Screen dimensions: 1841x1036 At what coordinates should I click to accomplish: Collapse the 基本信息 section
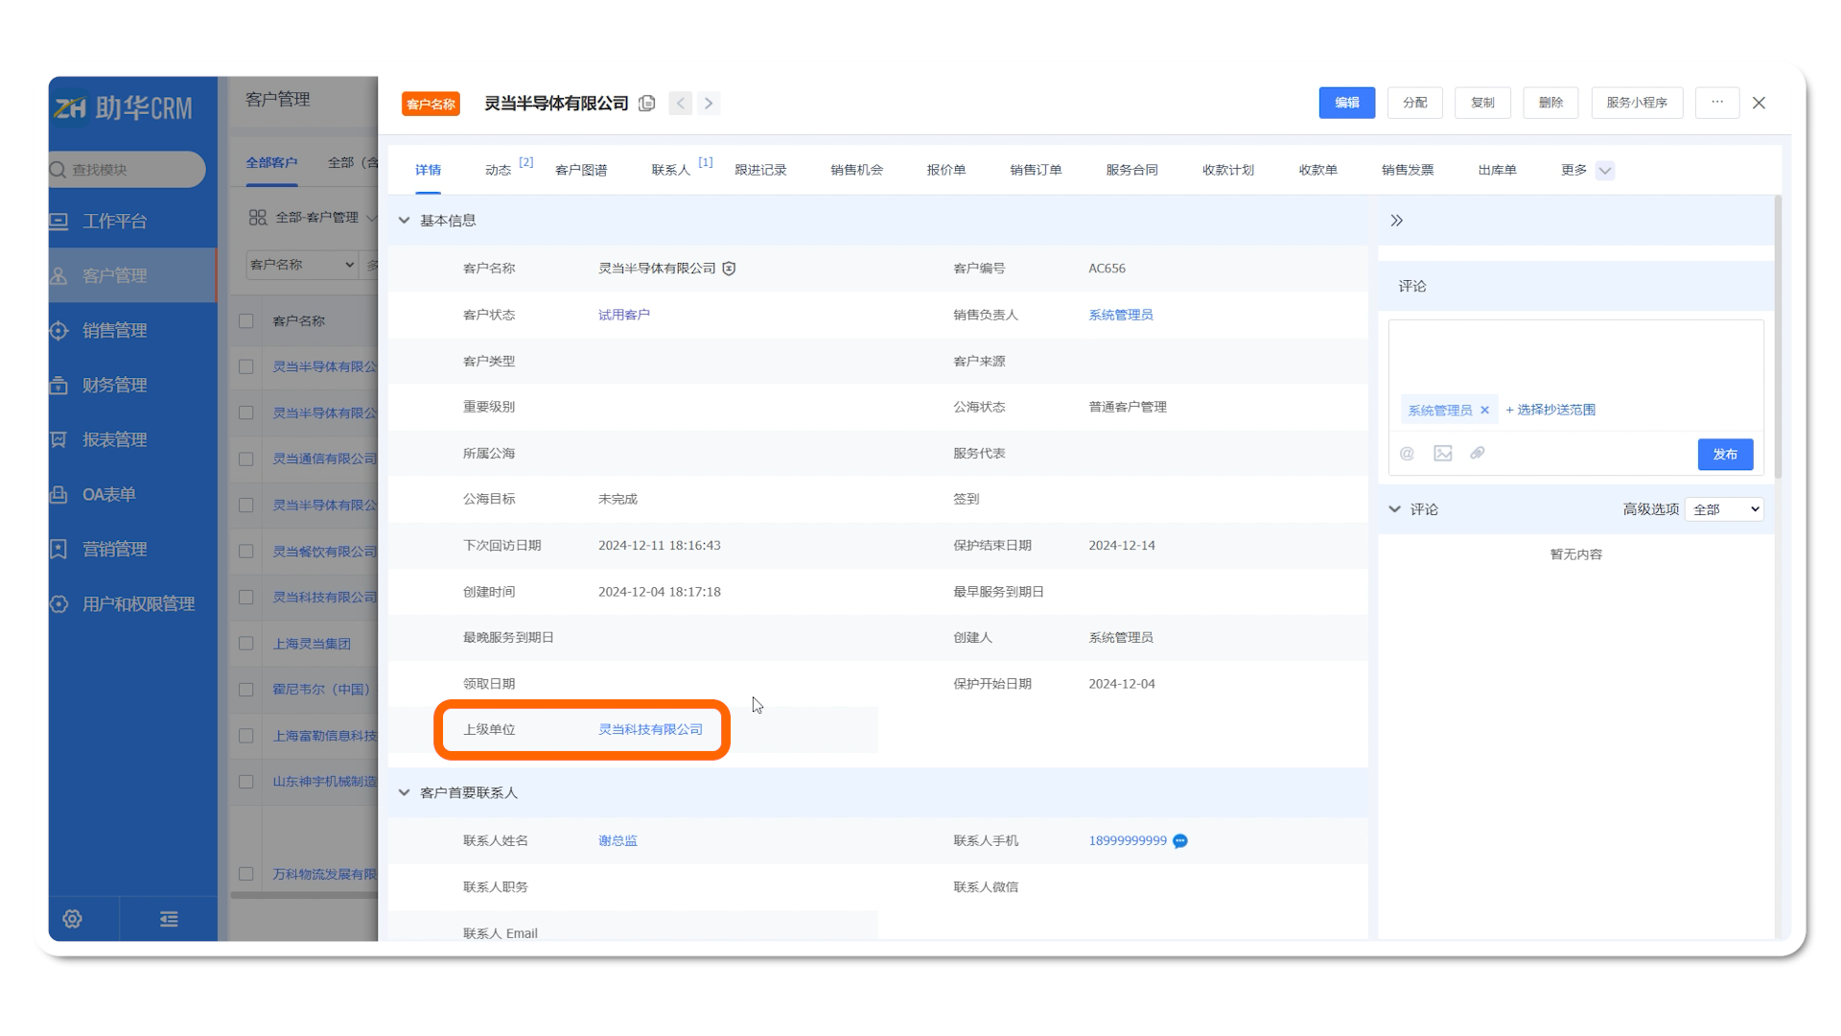tap(405, 221)
